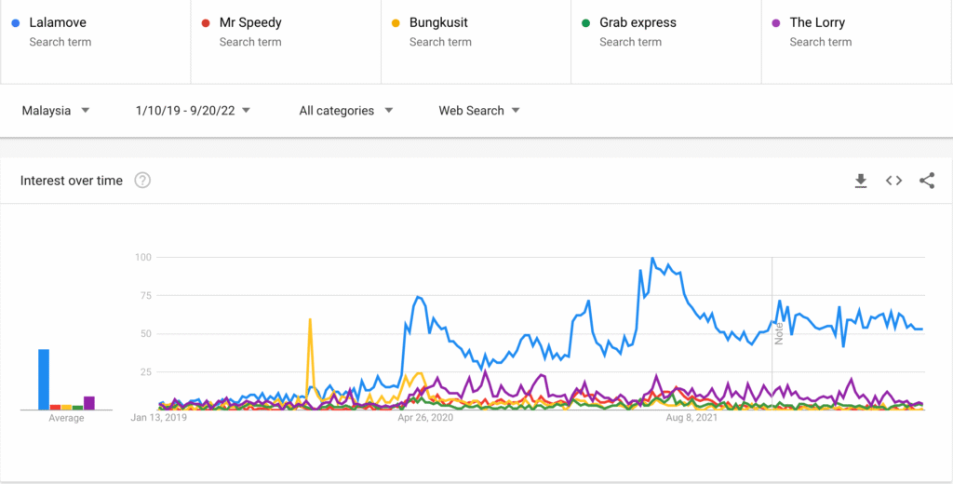Edit the Mr Speedy search term

[250, 22]
